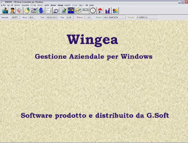Open the Acquisti menu

(x=10, y=5)
